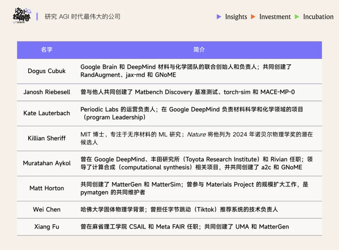Click the orange triangle before Investment
The height and width of the screenshot is (250, 339).
[253, 17]
